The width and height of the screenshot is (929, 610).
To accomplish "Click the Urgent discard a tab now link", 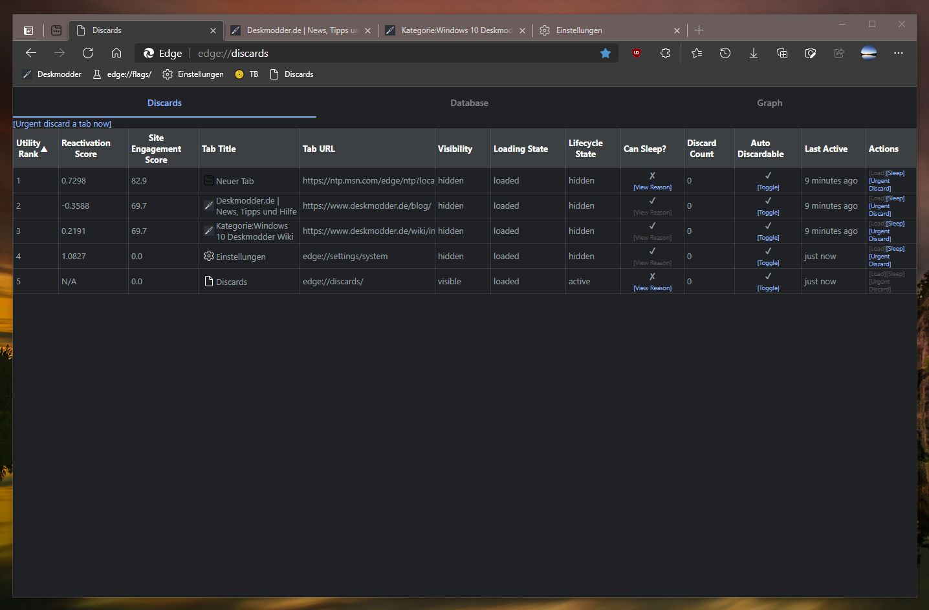I will tap(62, 123).
